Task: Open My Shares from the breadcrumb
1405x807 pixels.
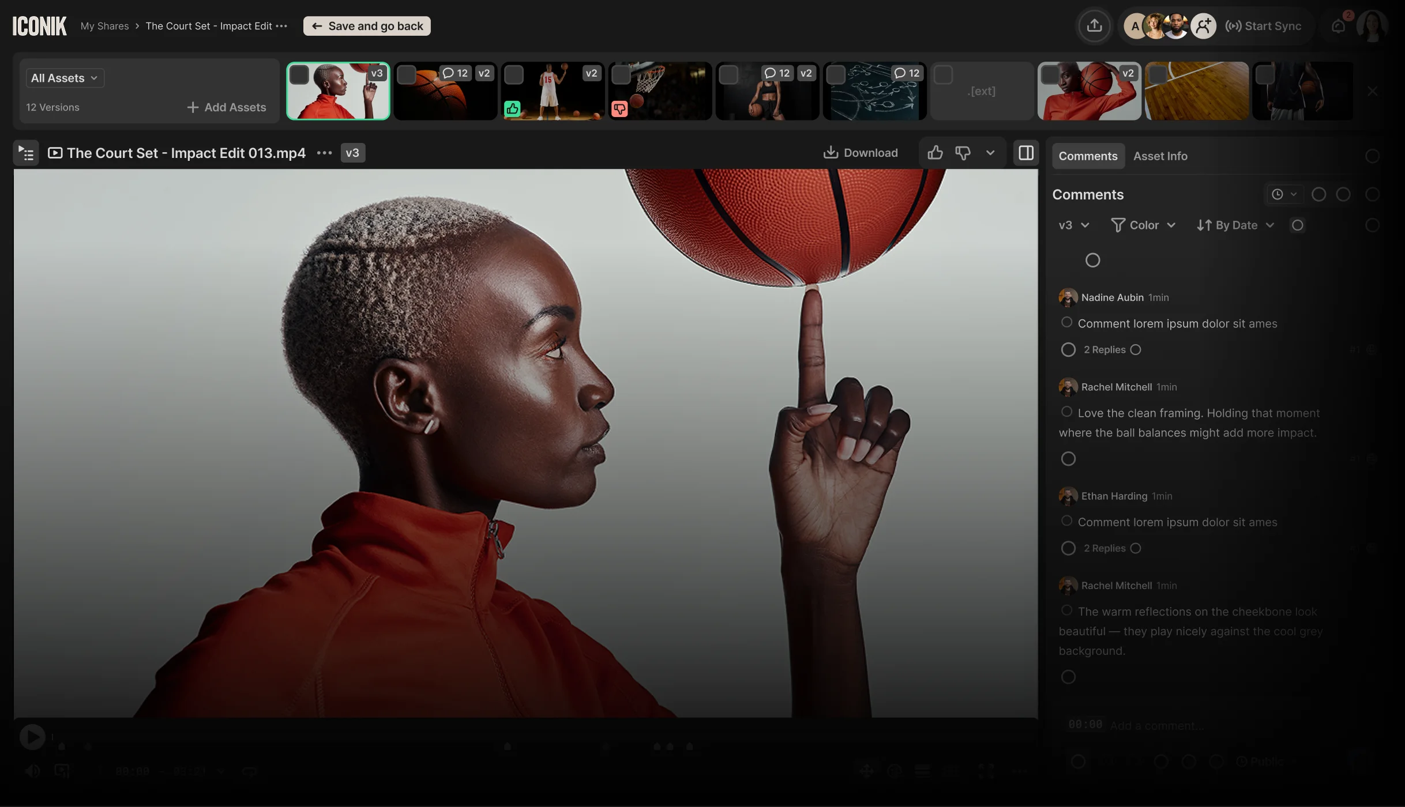Action: coord(104,25)
